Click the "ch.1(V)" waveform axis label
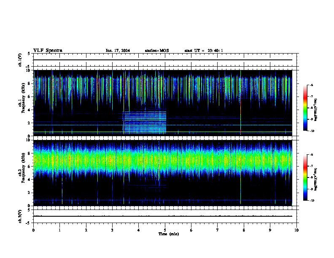This screenshot has height=258, width=334. (x=20, y=60)
